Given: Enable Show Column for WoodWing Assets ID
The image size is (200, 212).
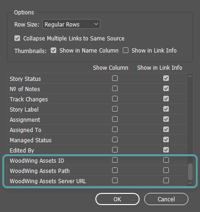Looking at the screenshot, I should (115, 160).
